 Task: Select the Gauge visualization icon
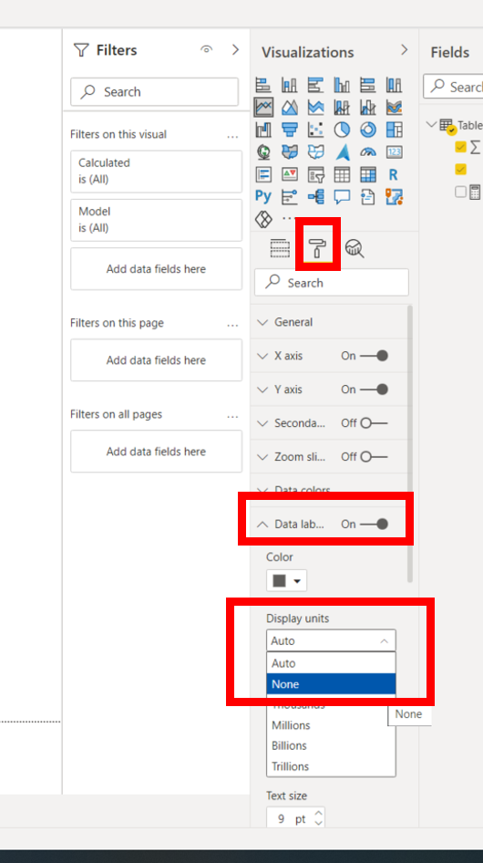pyautogui.click(x=368, y=151)
